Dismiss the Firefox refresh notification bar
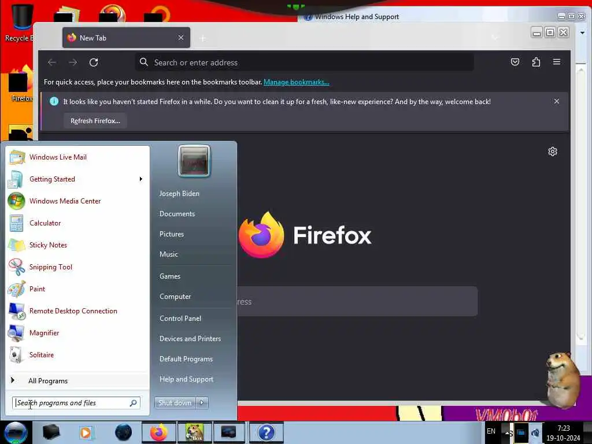Image resolution: width=592 pixels, height=444 pixels. pyautogui.click(x=557, y=101)
